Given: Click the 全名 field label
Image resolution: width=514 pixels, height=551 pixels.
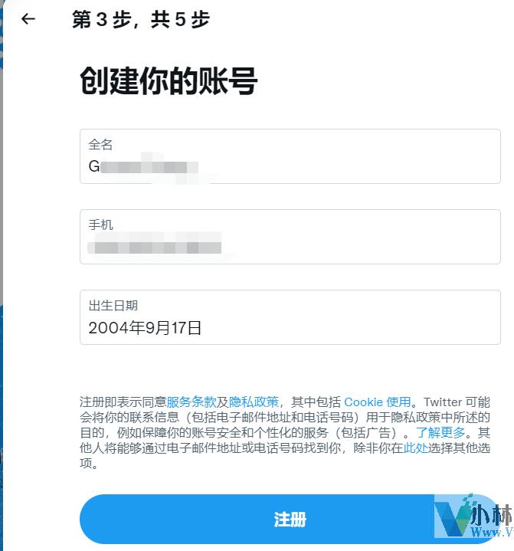Looking at the screenshot, I should 100,144.
